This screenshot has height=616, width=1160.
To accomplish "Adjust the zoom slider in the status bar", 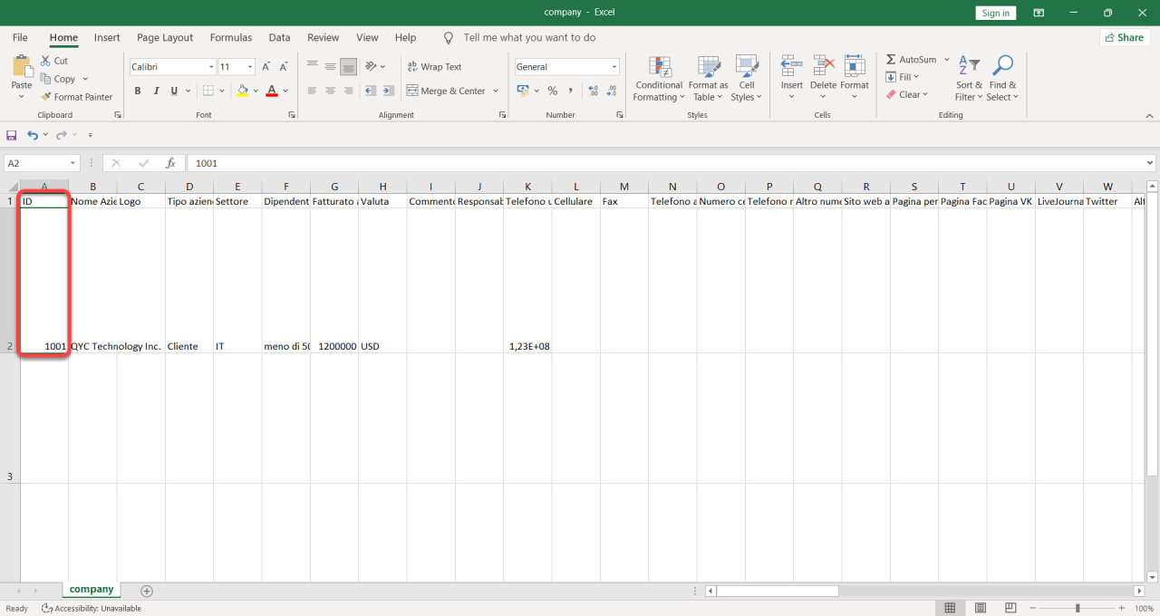I will [x=1078, y=608].
